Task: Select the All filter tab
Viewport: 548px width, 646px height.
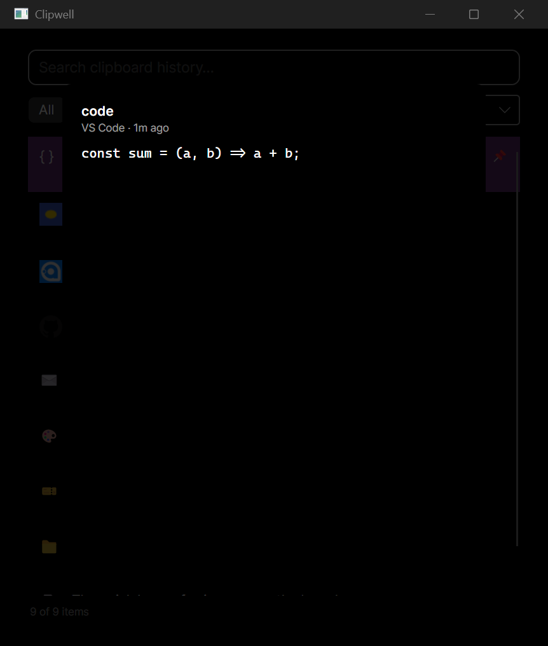Action: tap(46, 110)
